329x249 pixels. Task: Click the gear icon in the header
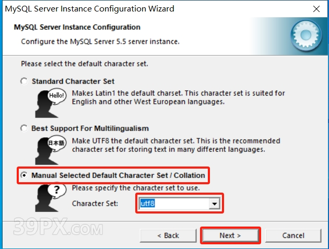[306, 35]
